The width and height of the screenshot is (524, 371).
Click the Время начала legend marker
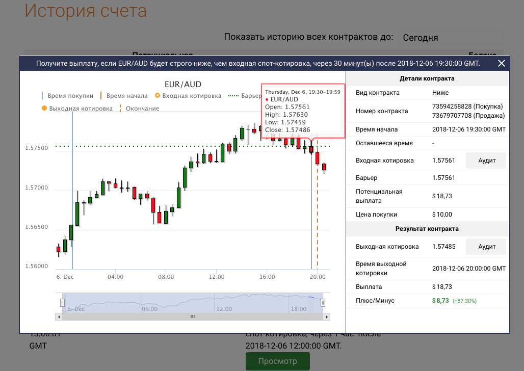click(x=101, y=96)
